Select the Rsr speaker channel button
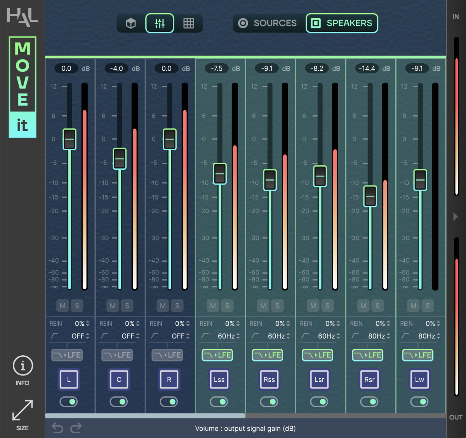 coord(369,379)
